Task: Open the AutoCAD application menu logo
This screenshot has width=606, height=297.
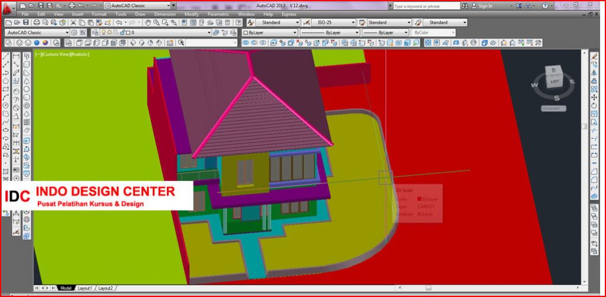Action: coord(8,8)
